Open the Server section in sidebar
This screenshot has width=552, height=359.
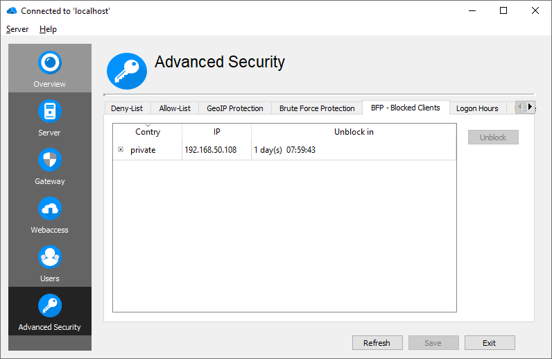(x=50, y=118)
